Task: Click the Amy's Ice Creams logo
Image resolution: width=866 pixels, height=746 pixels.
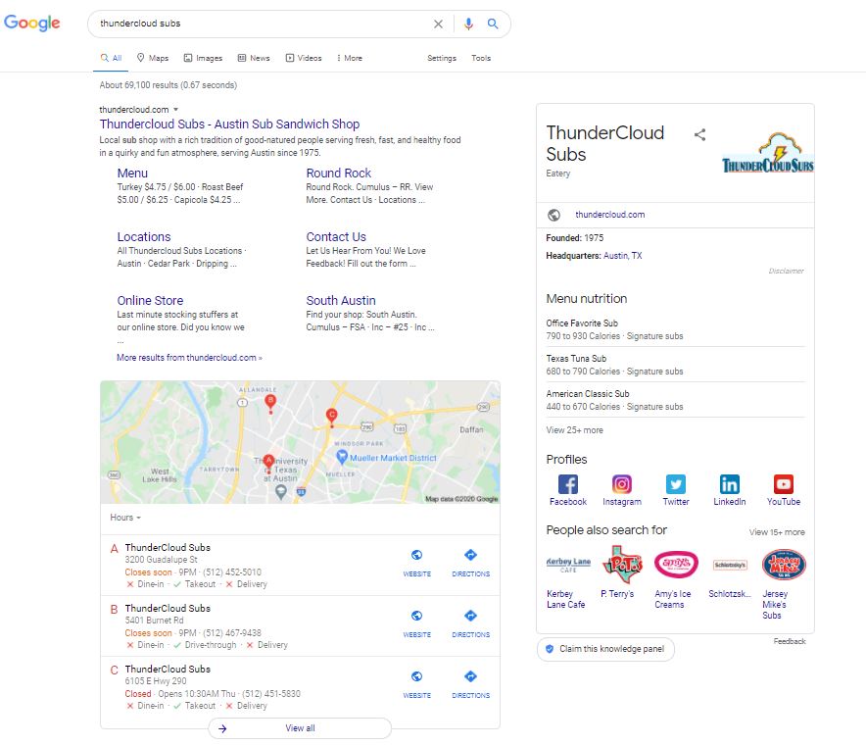Action: click(675, 565)
